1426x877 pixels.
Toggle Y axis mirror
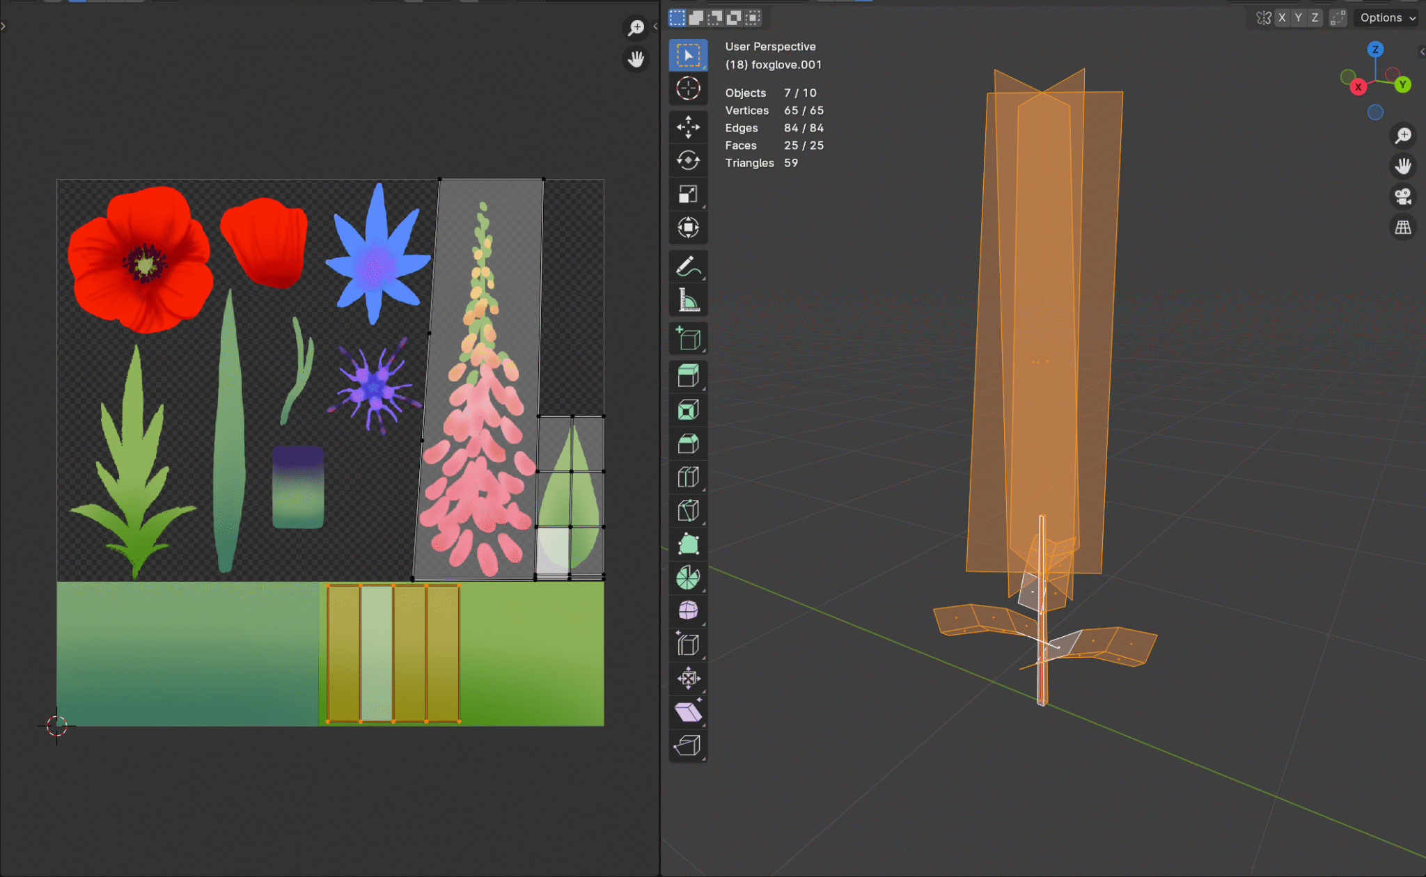click(x=1298, y=18)
